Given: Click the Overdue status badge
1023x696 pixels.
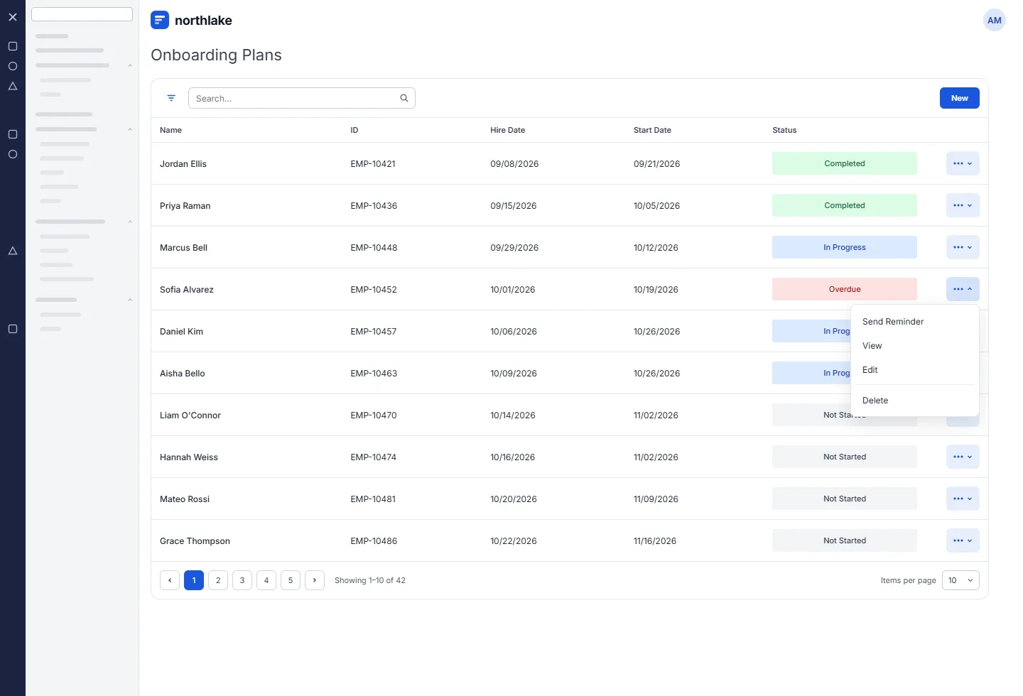Looking at the screenshot, I should click(x=845, y=289).
